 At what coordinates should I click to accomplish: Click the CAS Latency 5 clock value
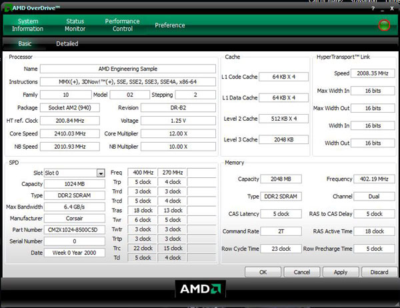(x=281, y=214)
